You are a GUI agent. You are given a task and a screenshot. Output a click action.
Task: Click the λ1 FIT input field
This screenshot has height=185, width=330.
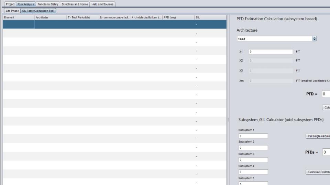point(271,52)
